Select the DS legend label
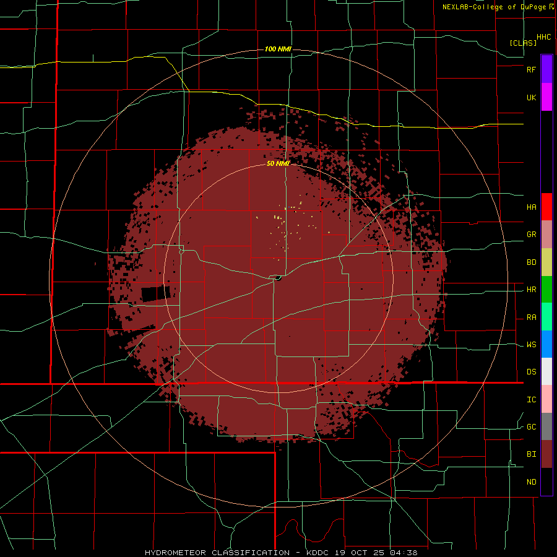The image size is (557, 557). 531,372
